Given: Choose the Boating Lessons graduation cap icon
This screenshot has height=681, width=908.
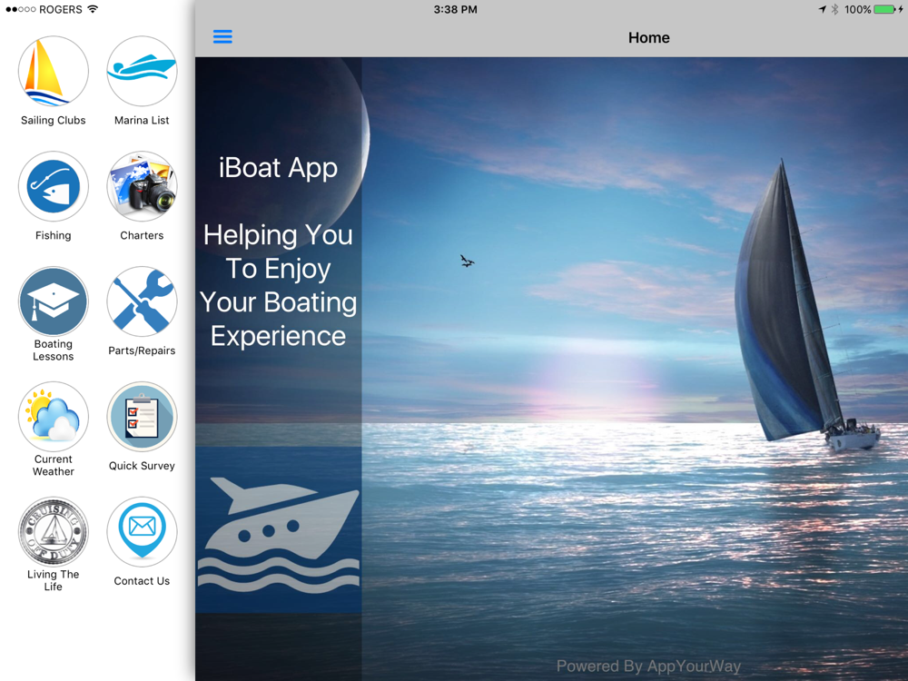Looking at the screenshot, I should (53, 302).
